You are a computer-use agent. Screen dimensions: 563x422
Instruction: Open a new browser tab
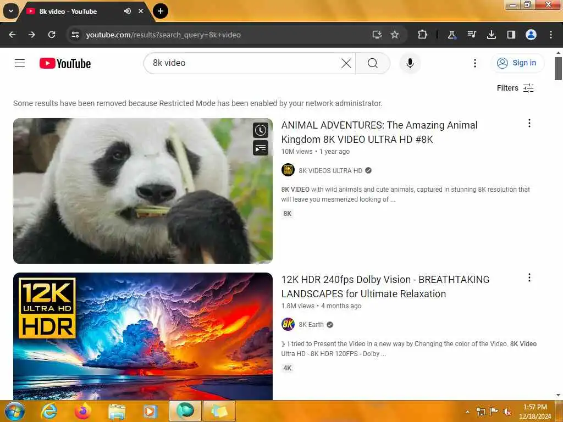click(161, 11)
